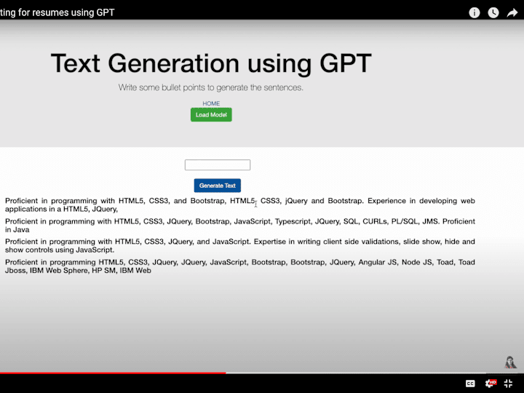The height and width of the screenshot is (393, 524).
Task: Click the 'Text Generation using GPT' heading
Action: pos(211,63)
